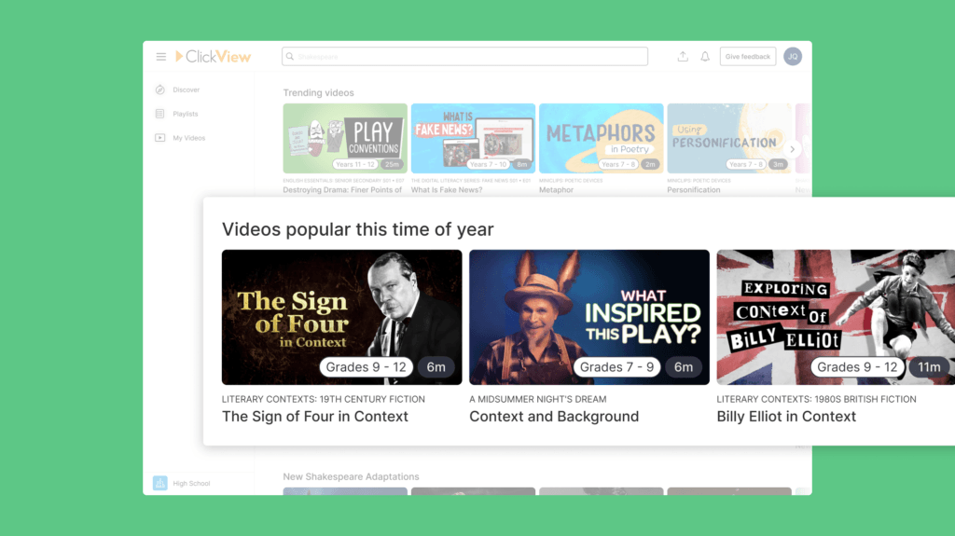Open What Inspired This Play thumbnail
The height and width of the screenshot is (536, 955).
pyautogui.click(x=589, y=317)
